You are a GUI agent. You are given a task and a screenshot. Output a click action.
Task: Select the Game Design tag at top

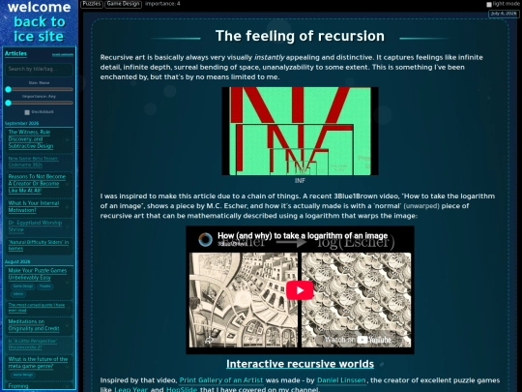click(123, 4)
